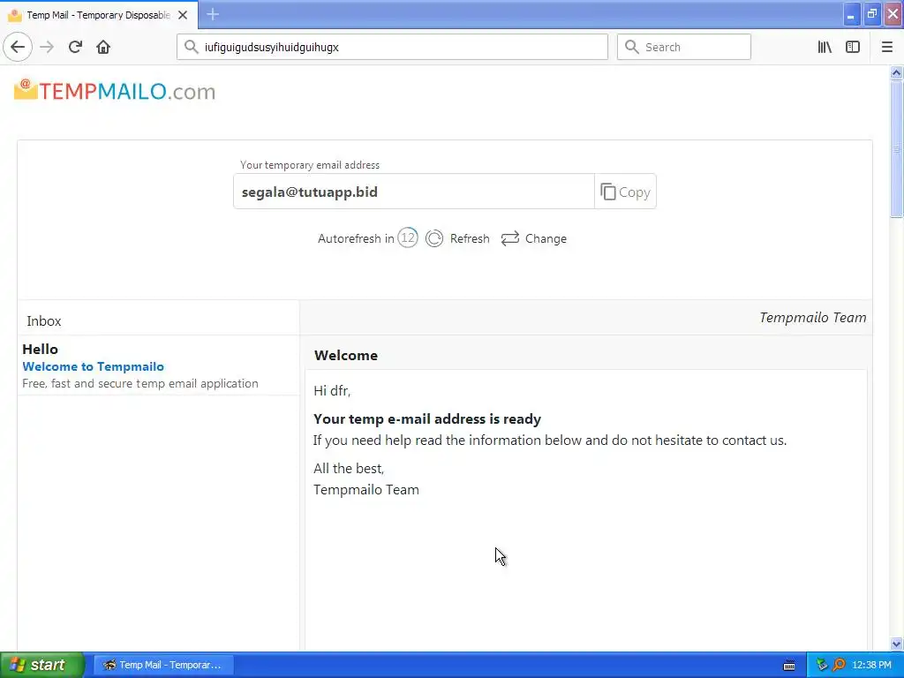Select the Inbox heading
The image size is (904, 678).
pos(44,321)
